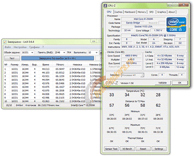Open the About tab in CPU-Z
The image size is (194, 156).
[x=172, y=12]
